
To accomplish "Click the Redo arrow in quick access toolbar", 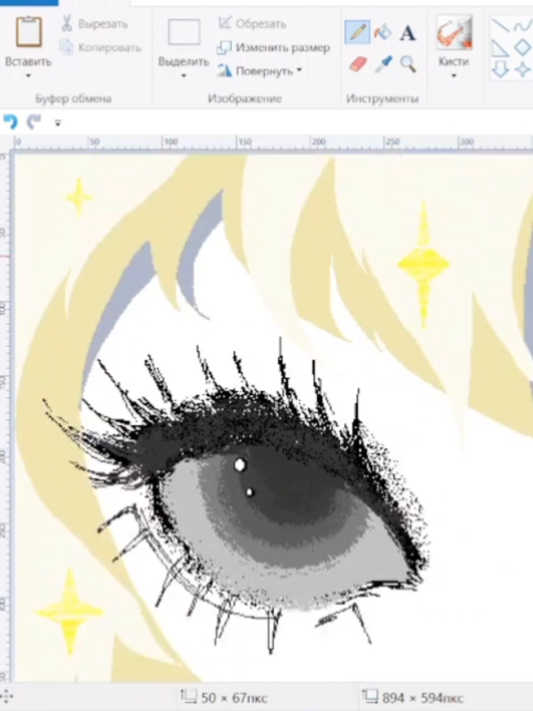I will point(34,121).
